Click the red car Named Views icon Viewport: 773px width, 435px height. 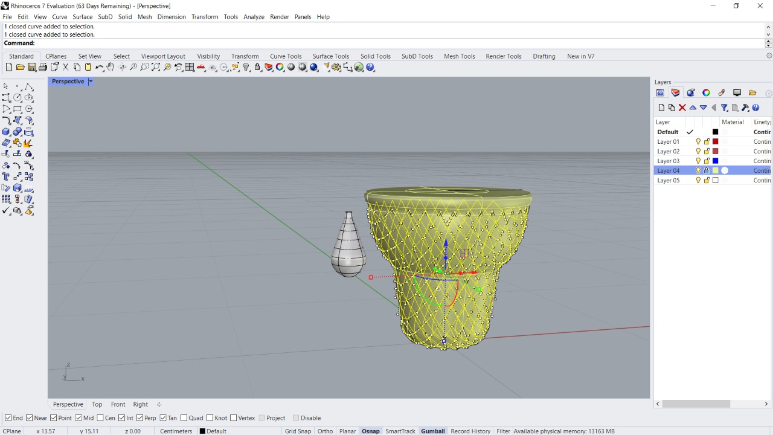[201, 67]
